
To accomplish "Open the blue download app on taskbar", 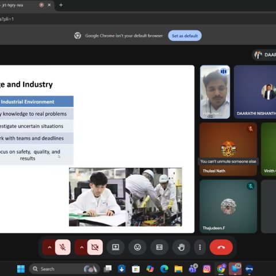I will (x=122, y=269).
